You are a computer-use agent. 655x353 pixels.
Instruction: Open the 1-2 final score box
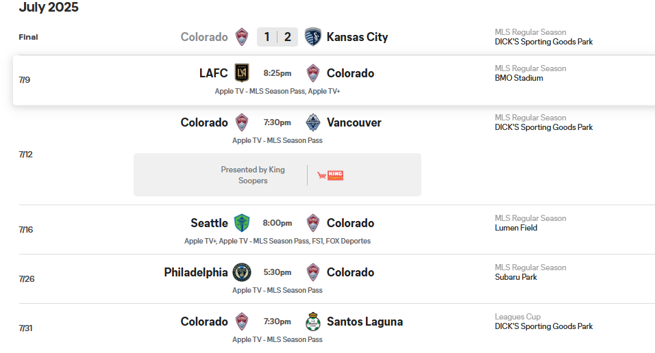tap(277, 37)
